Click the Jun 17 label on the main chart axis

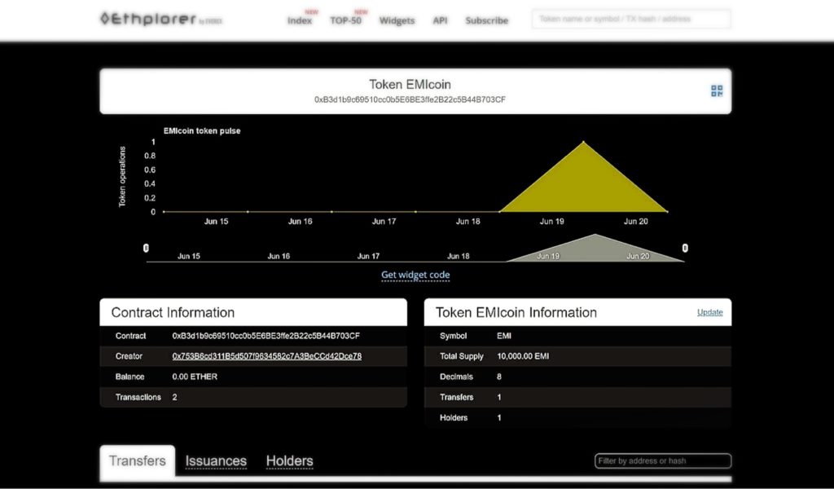pyautogui.click(x=384, y=222)
